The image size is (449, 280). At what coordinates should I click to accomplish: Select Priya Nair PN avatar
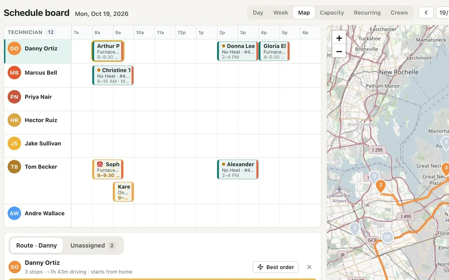tap(14, 97)
